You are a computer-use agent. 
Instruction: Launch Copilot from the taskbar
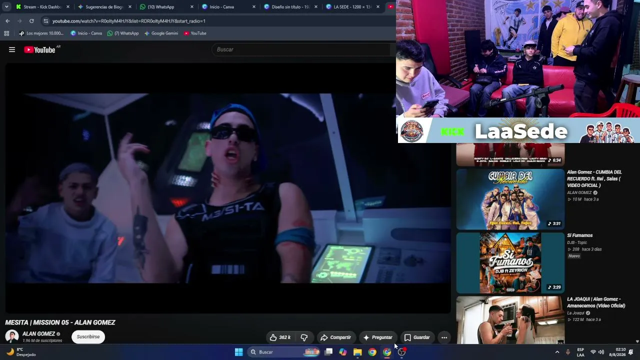343,352
